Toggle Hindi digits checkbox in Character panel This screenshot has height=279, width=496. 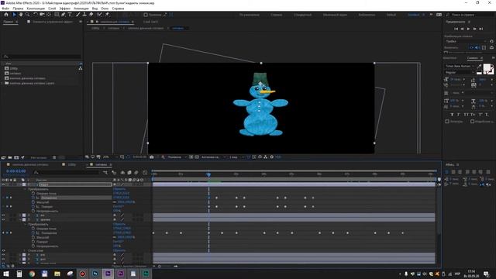click(x=472, y=122)
